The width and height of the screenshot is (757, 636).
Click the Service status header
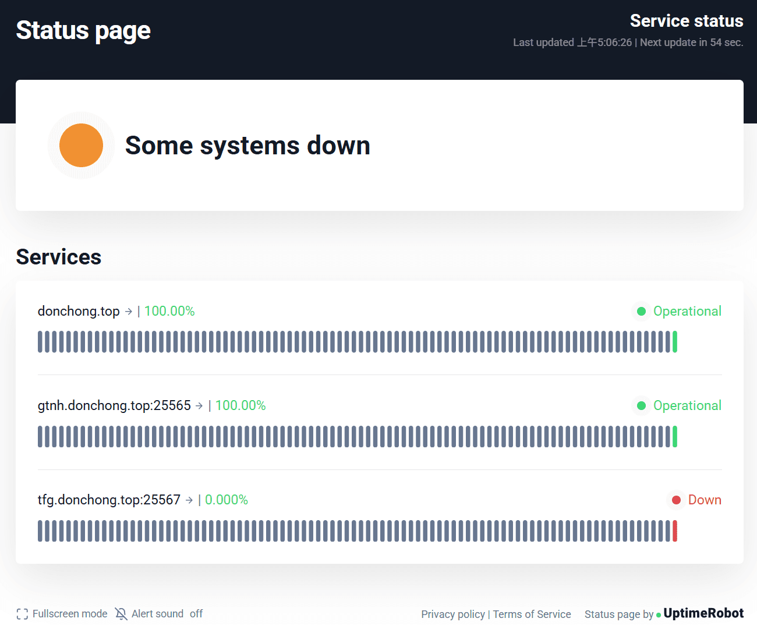687,21
